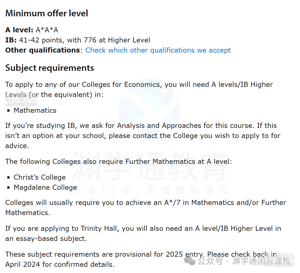Click the bold 'Other qualifications' label
This screenshot has width=300, height=273.
point(43,50)
